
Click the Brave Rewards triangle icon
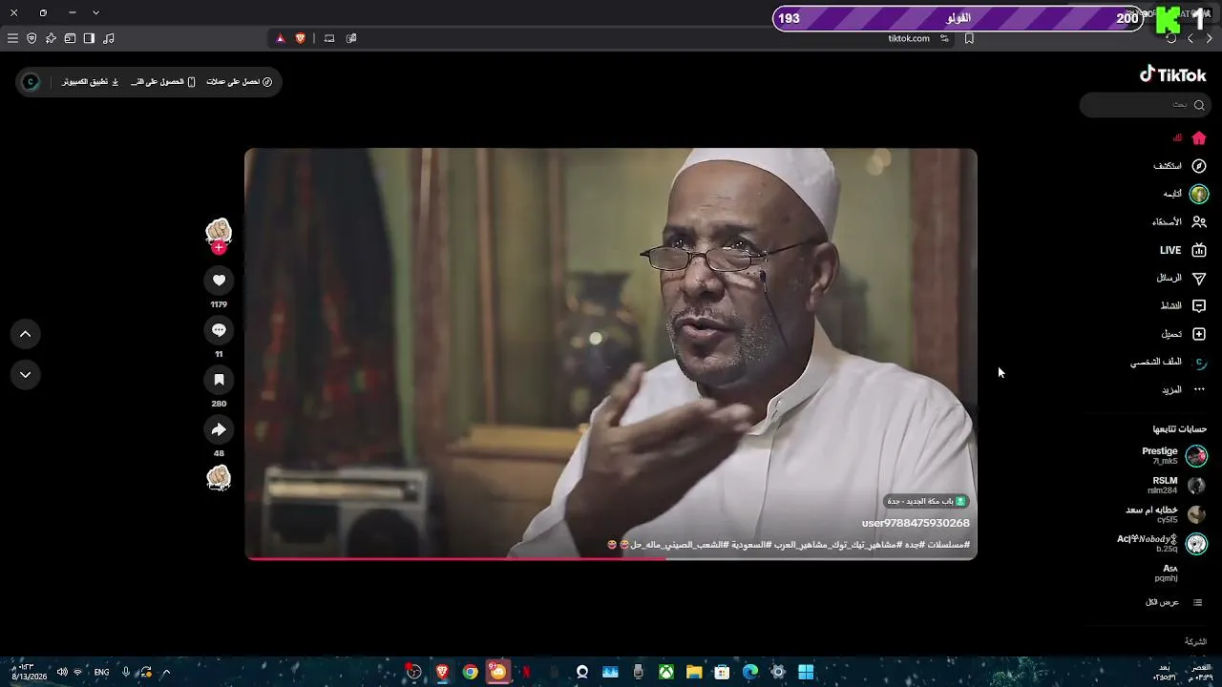coord(281,38)
